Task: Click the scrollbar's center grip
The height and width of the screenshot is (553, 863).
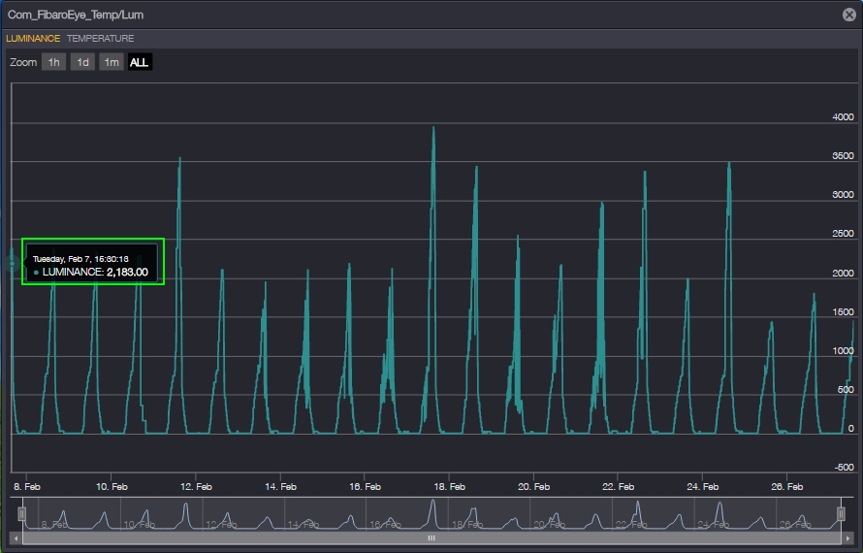Action: (431, 537)
